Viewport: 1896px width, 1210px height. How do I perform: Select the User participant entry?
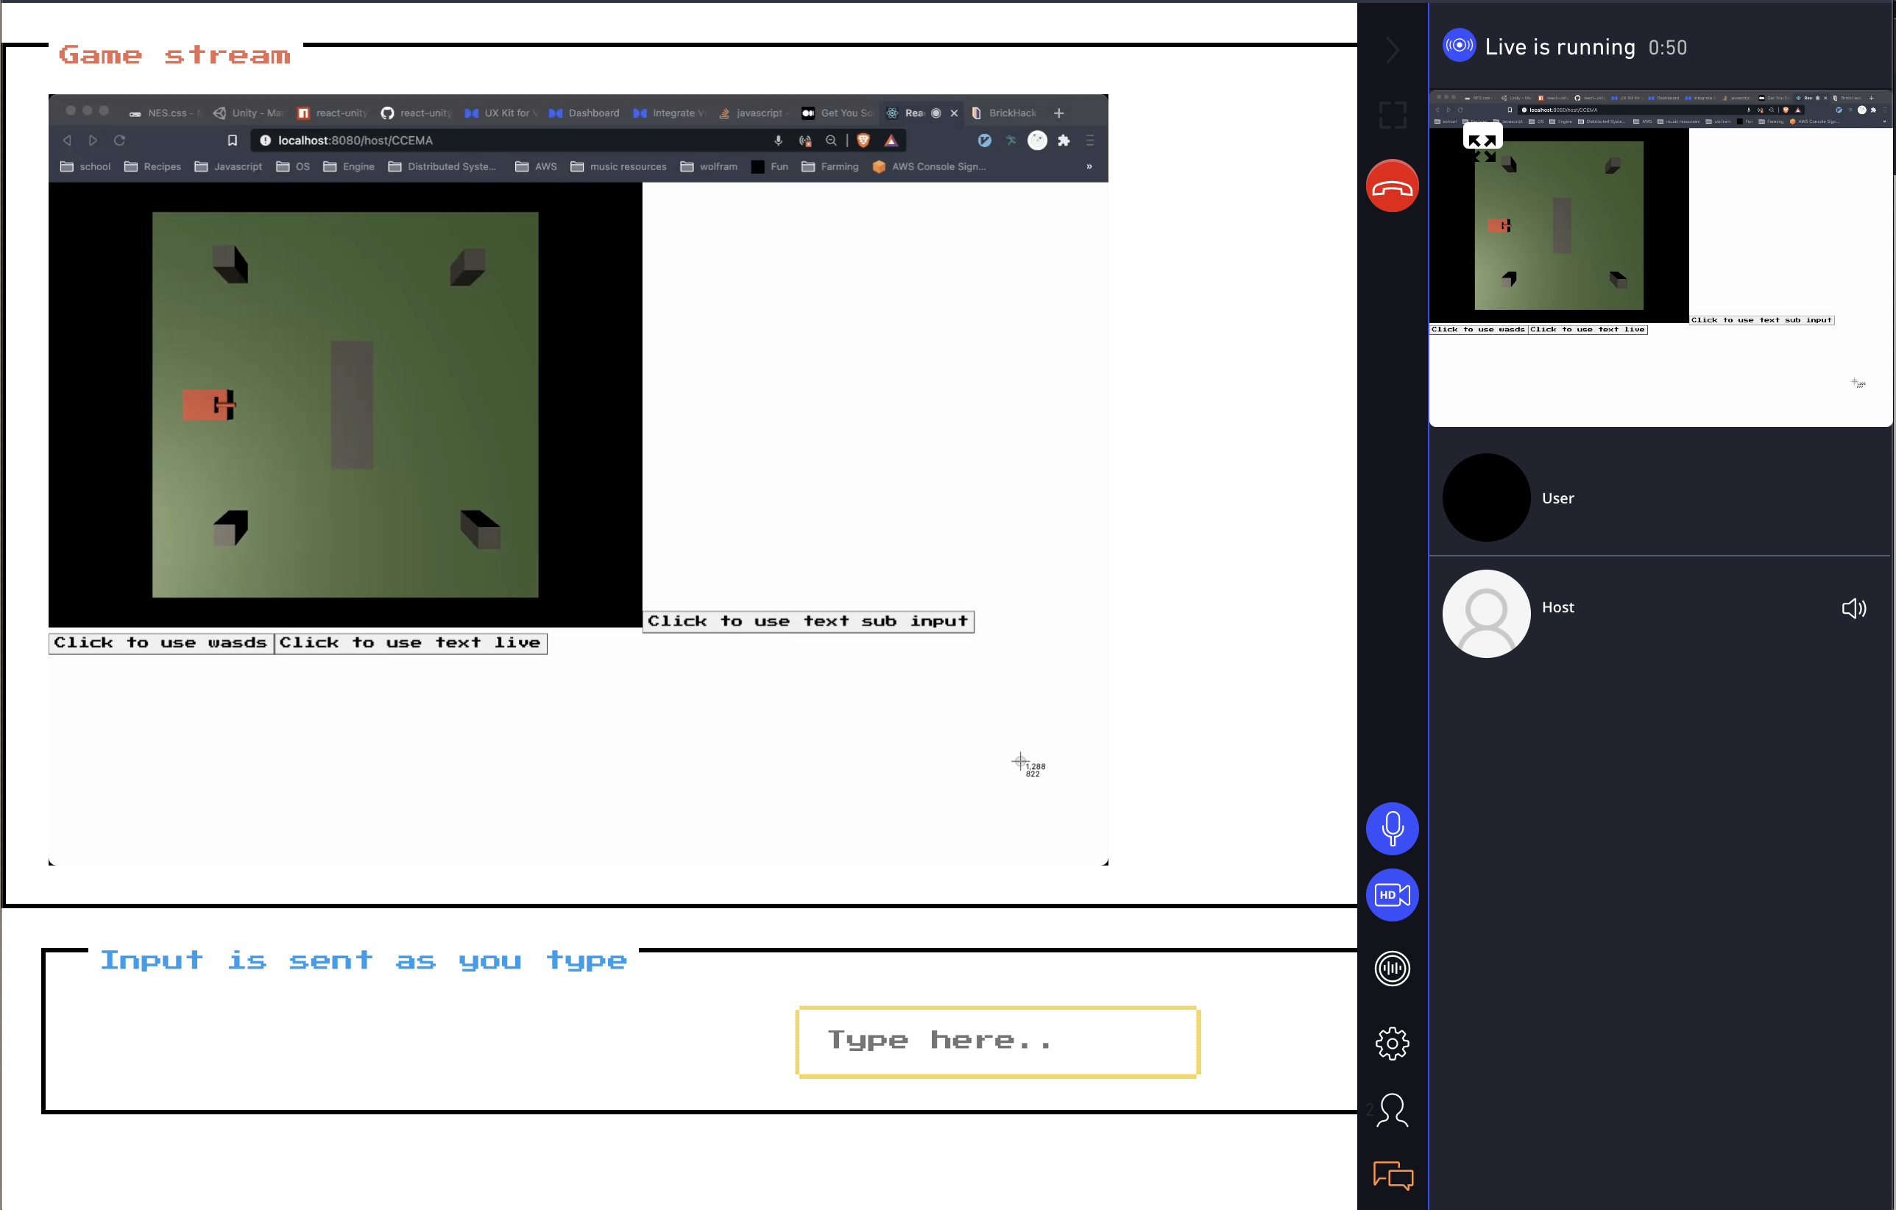pos(1557,498)
